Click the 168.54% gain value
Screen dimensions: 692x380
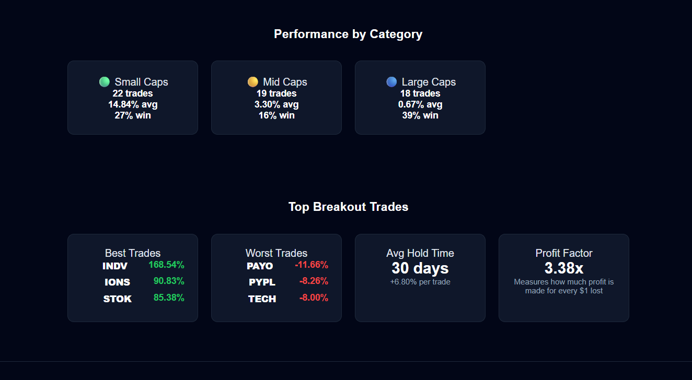pyautogui.click(x=166, y=265)
